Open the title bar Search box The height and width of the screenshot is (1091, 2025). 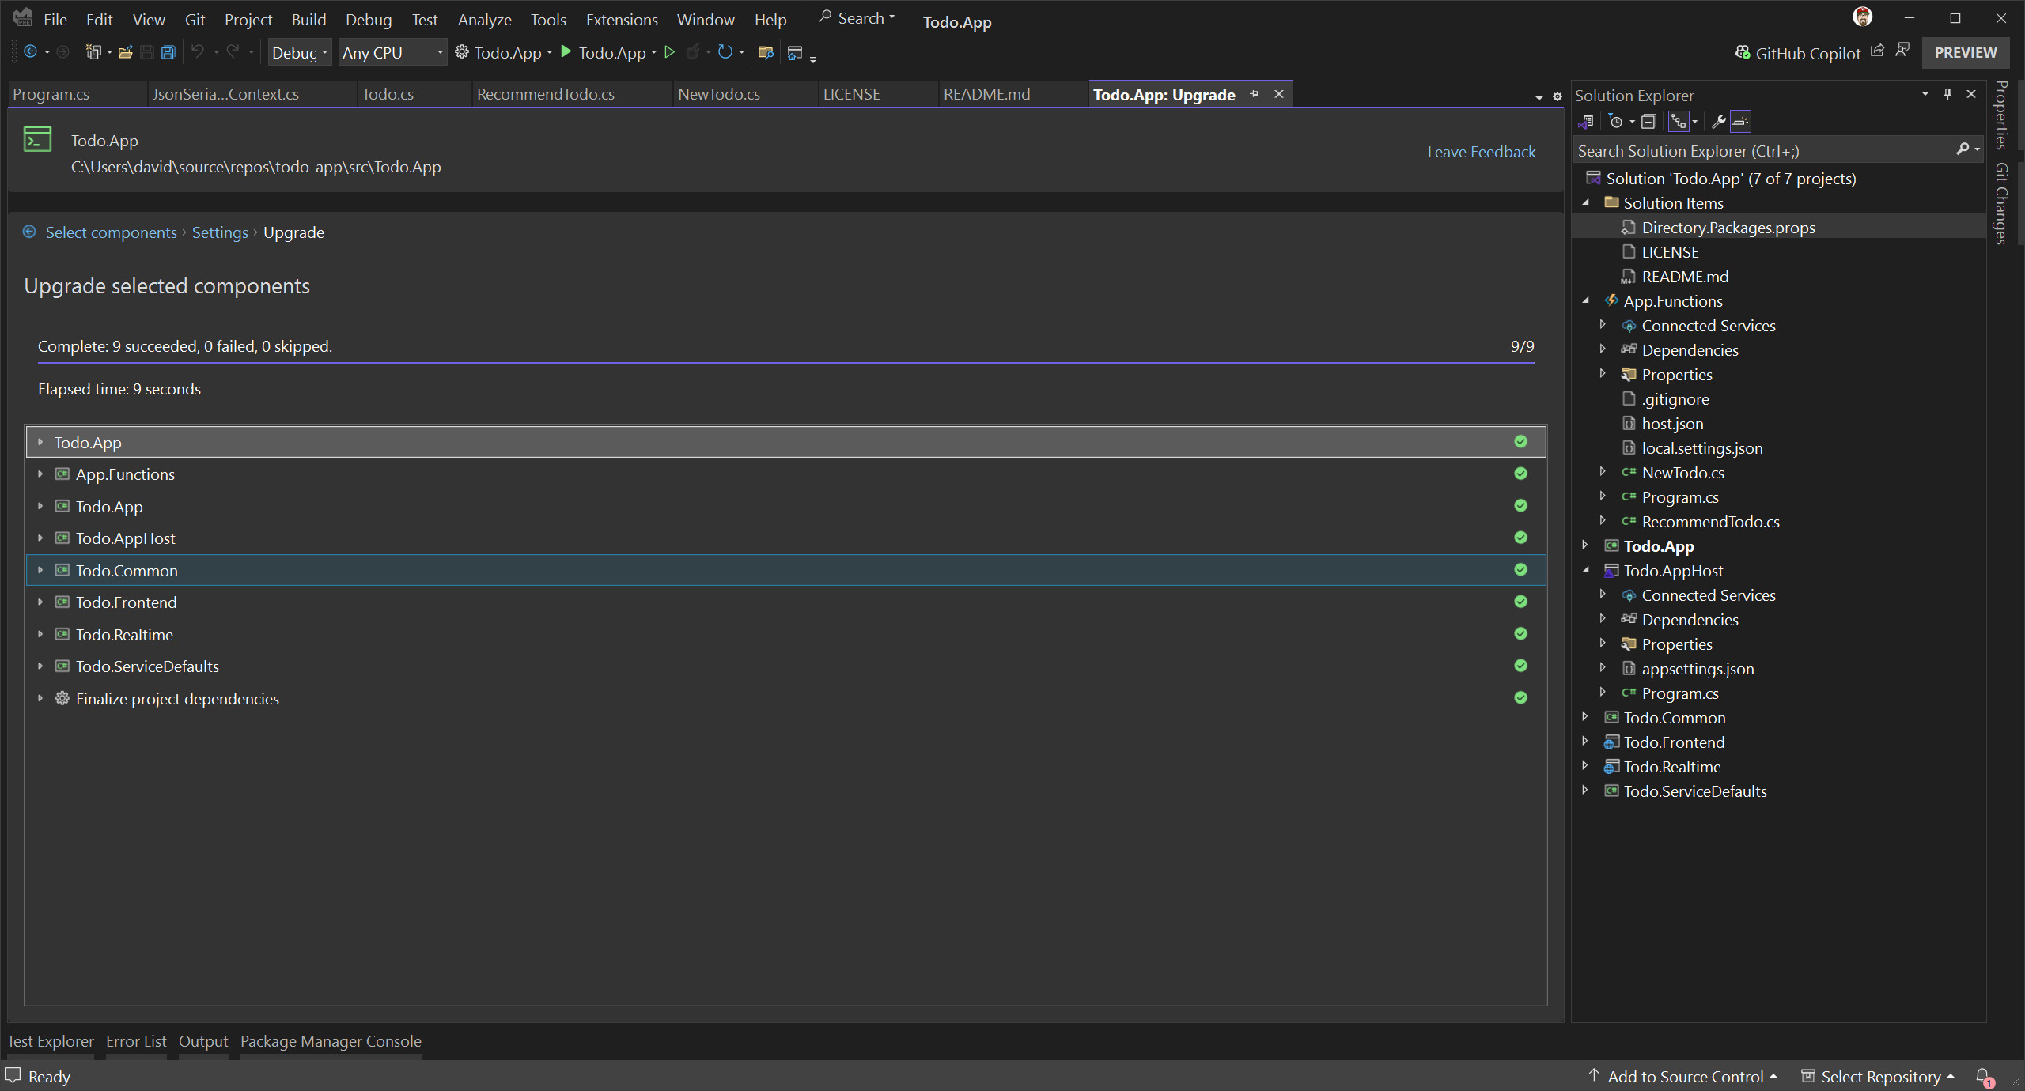coord(857,18)
